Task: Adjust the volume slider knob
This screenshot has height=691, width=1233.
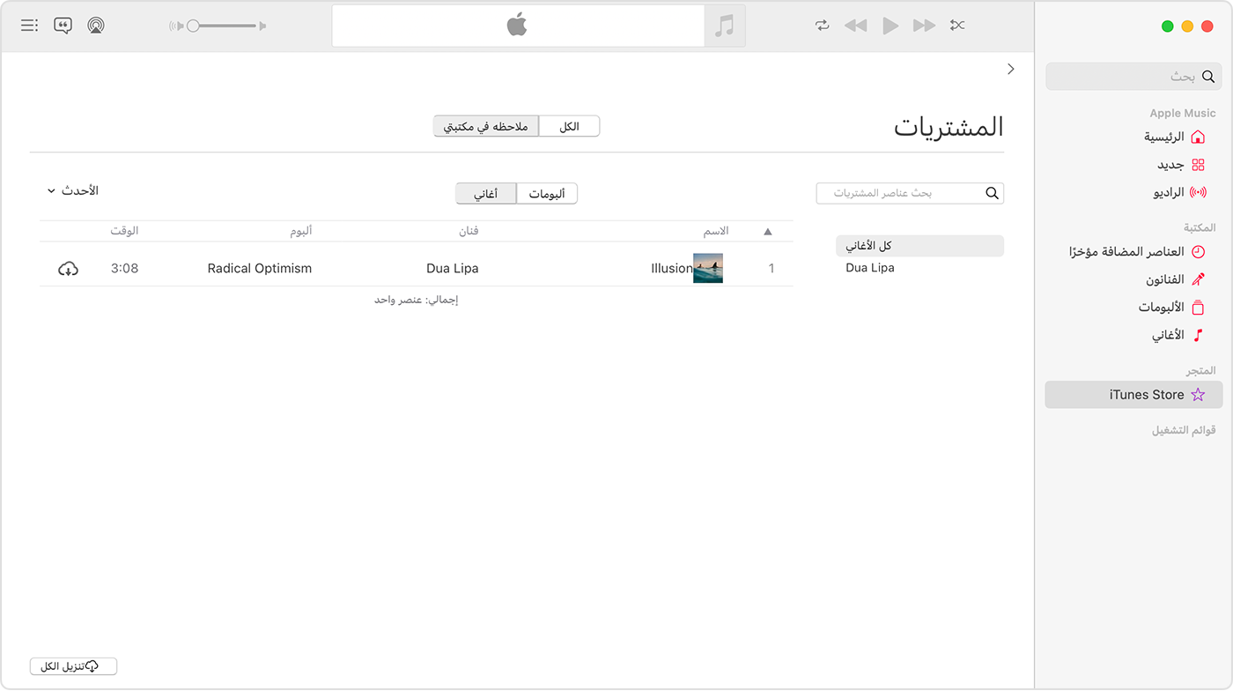Action: point(193,26)
